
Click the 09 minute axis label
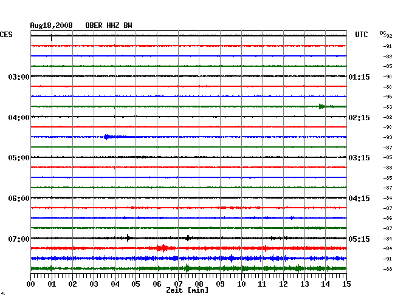pos(220,284)
